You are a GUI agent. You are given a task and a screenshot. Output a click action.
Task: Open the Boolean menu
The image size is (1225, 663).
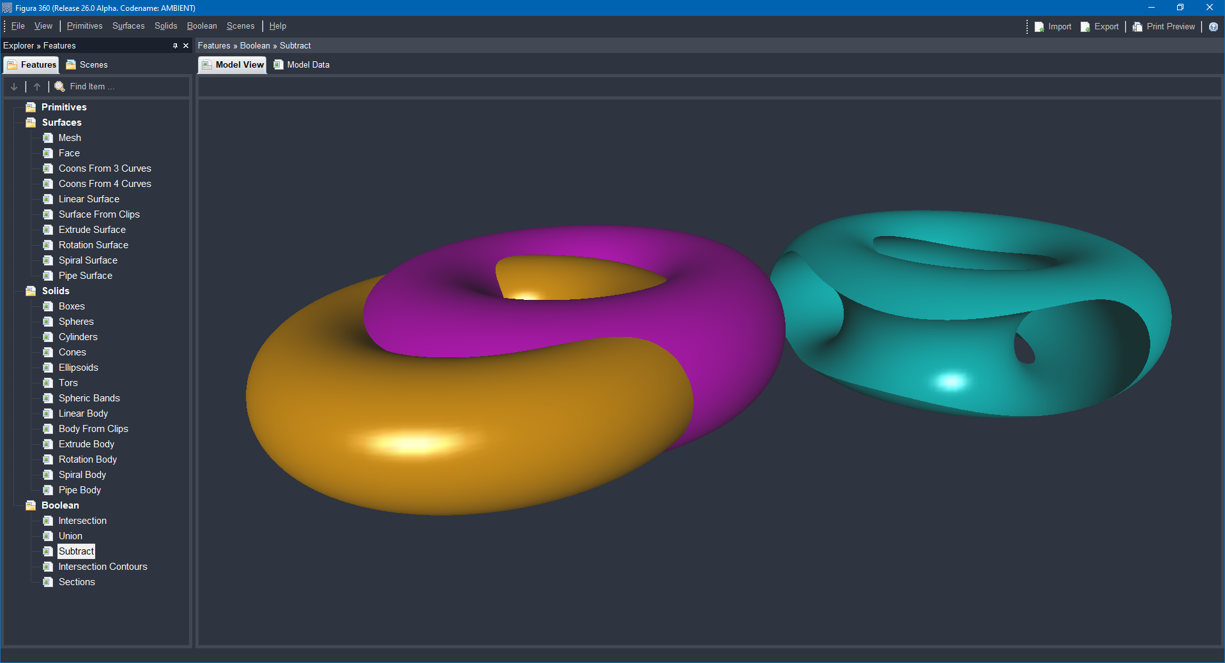click(x=201, y=26)
